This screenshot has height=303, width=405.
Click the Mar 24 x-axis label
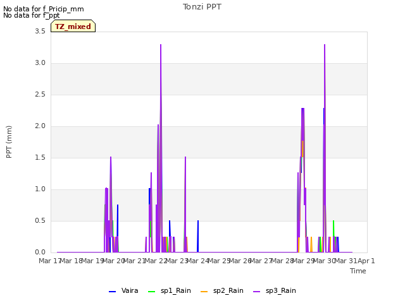click(197, 261)
